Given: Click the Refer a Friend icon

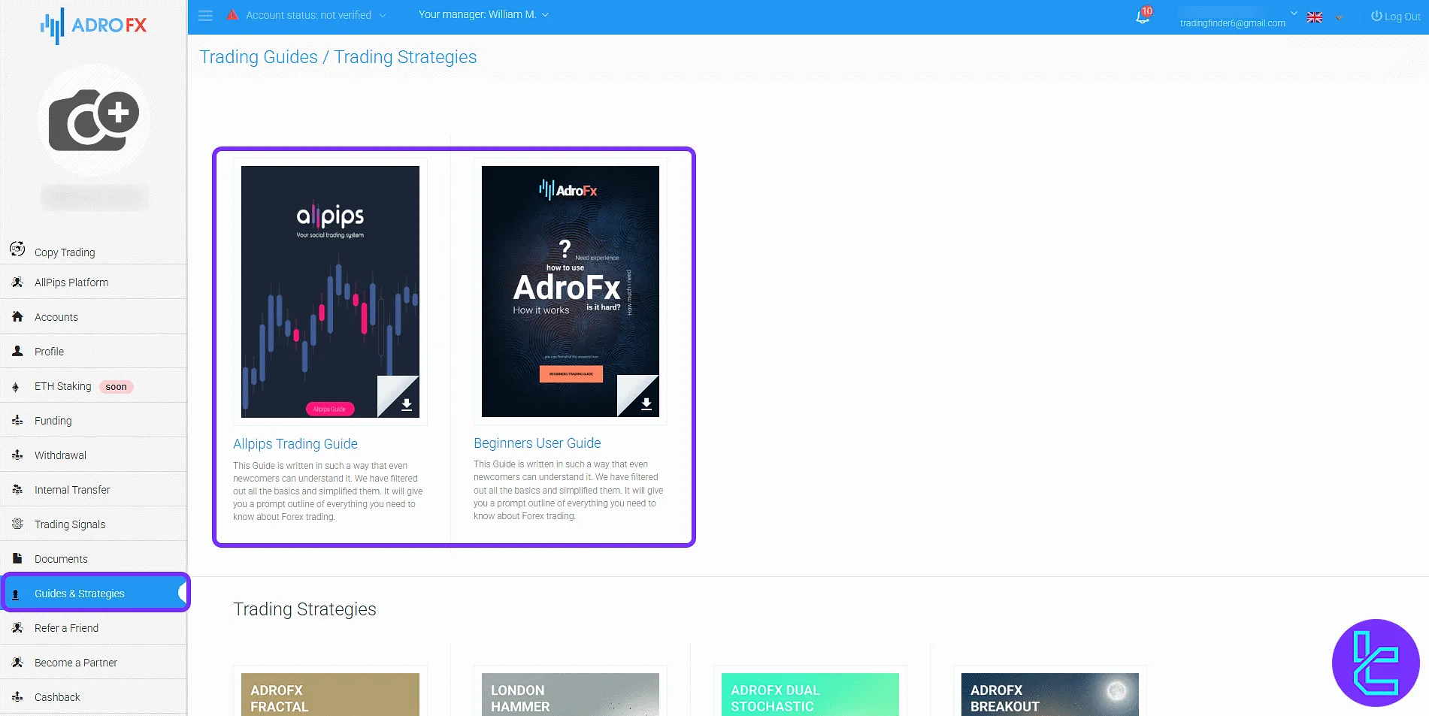Looking at the screenshot, I should (x=17, y=627).
